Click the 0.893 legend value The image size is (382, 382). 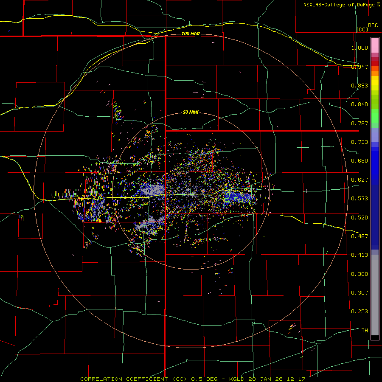[360, 85]
